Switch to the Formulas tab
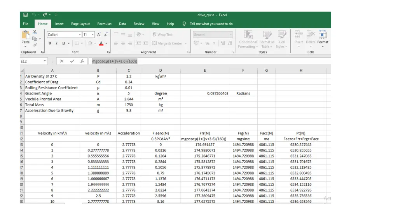Image resolution: width=398 pixels, height=223 pixels. (104, 24)
